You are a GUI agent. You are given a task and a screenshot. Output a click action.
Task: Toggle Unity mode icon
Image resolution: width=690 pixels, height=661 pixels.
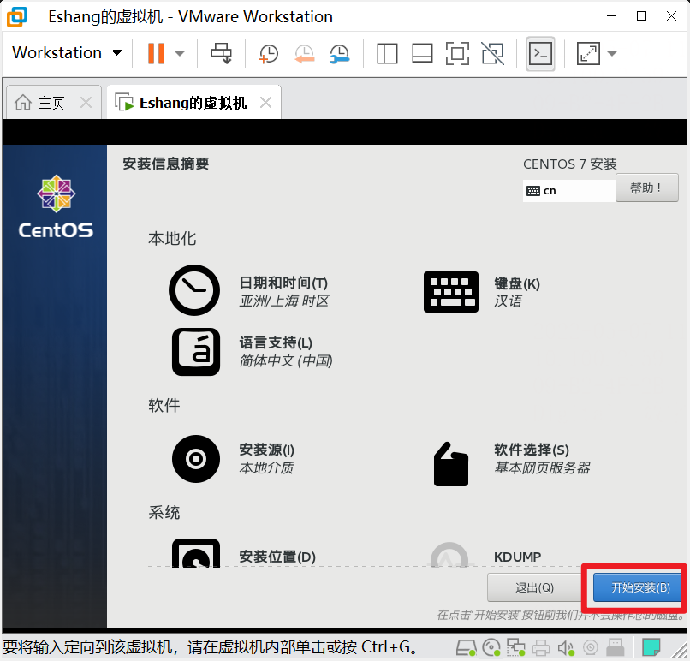pyautogui.click(x=492, y=54)
